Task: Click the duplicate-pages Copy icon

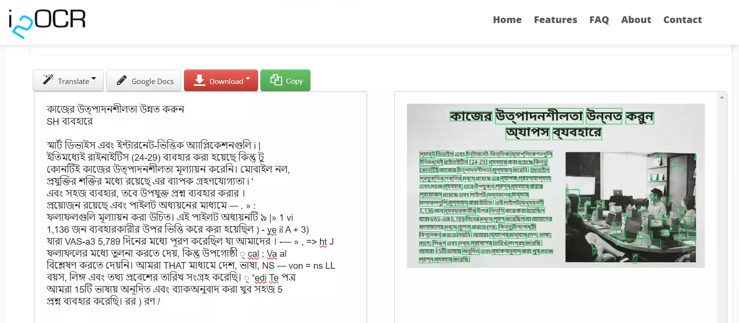Action: (275, 80)
